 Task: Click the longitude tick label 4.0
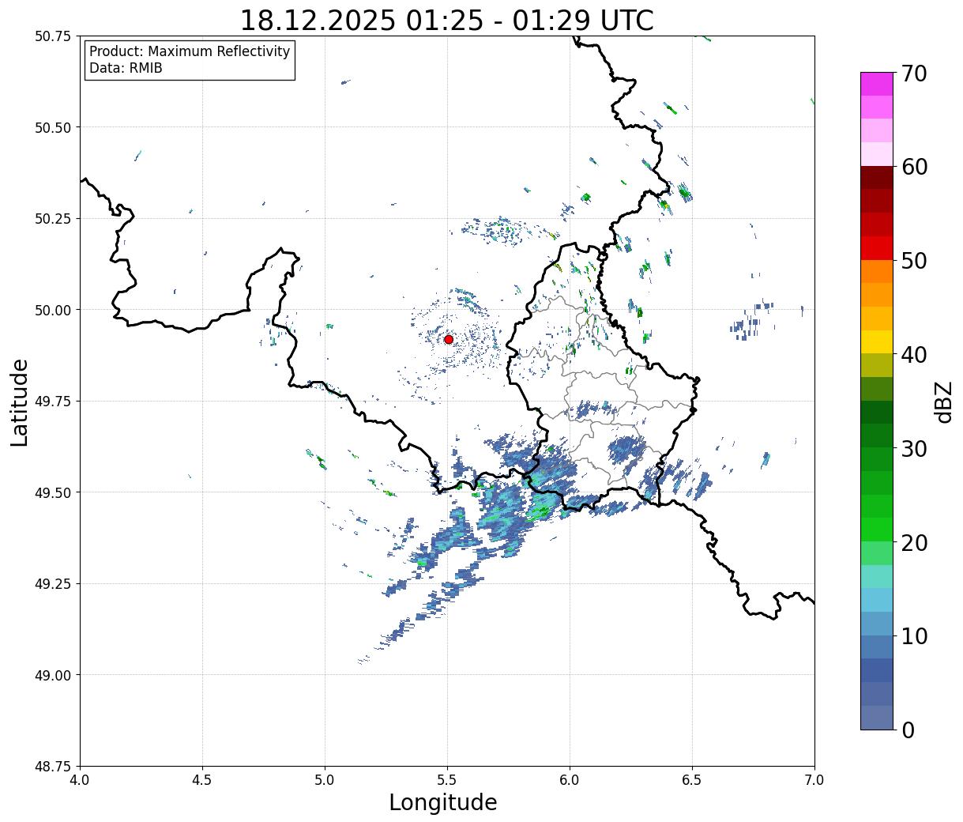pyautogui.click(x=80, y=780)
